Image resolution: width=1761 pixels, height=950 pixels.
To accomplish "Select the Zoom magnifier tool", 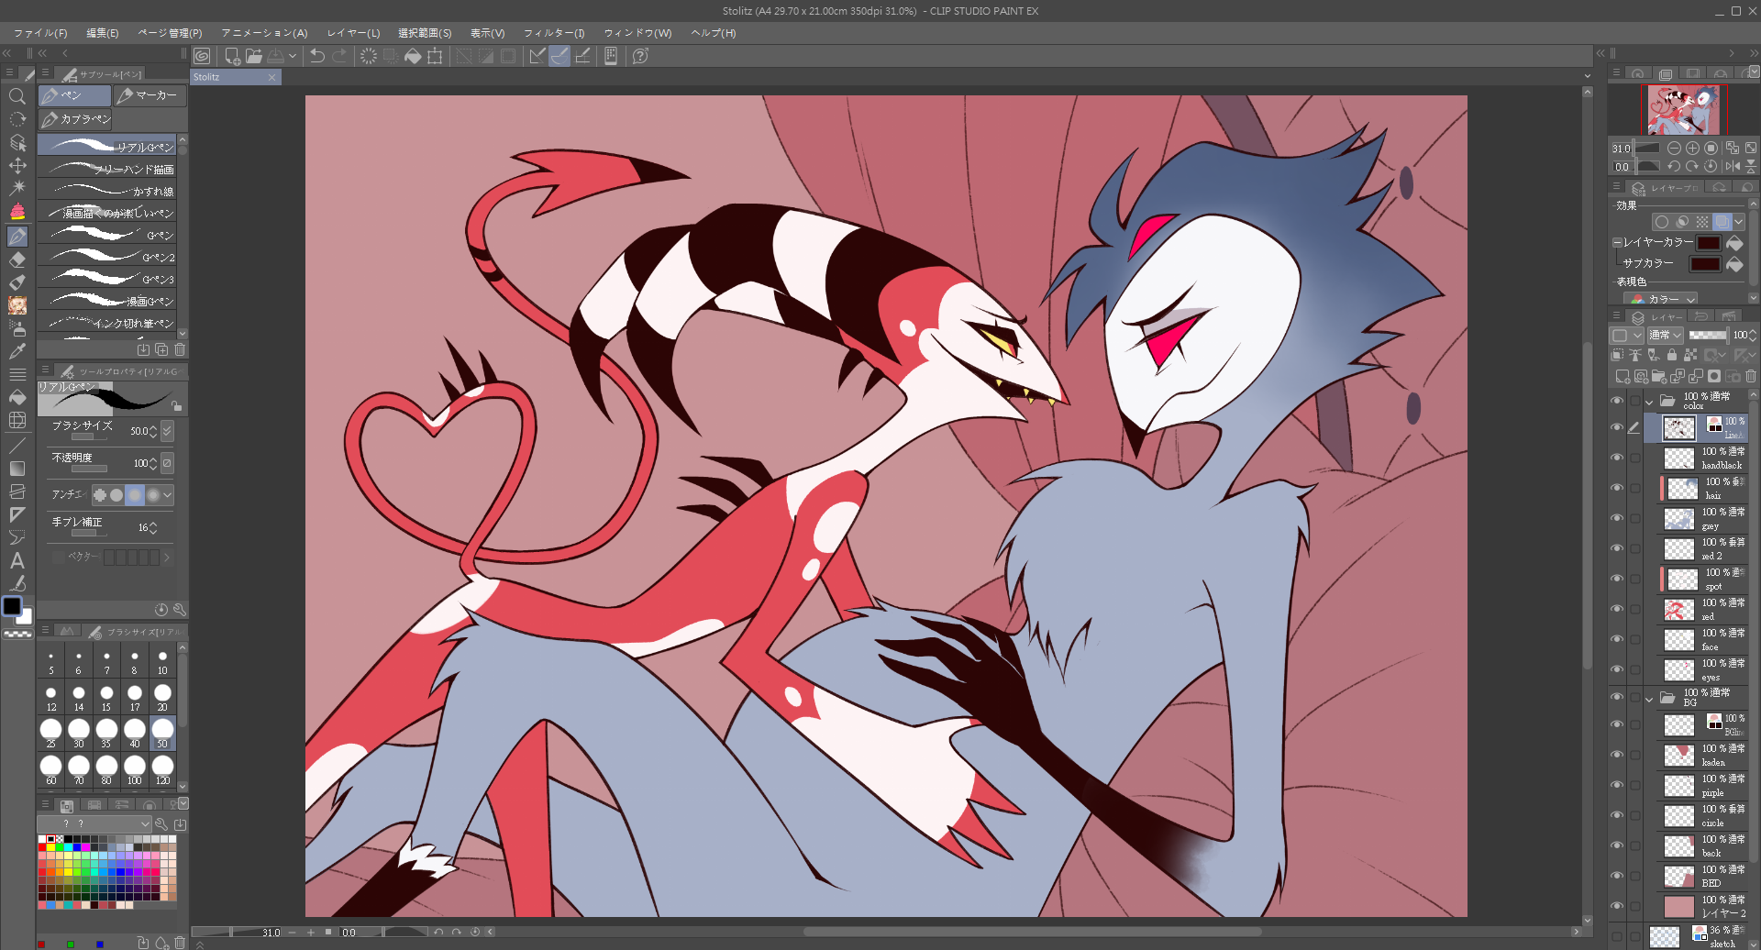I will [17, 96].
